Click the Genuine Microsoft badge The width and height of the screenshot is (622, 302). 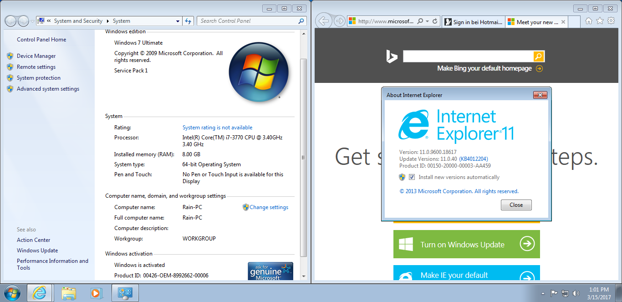click(270, 271)
